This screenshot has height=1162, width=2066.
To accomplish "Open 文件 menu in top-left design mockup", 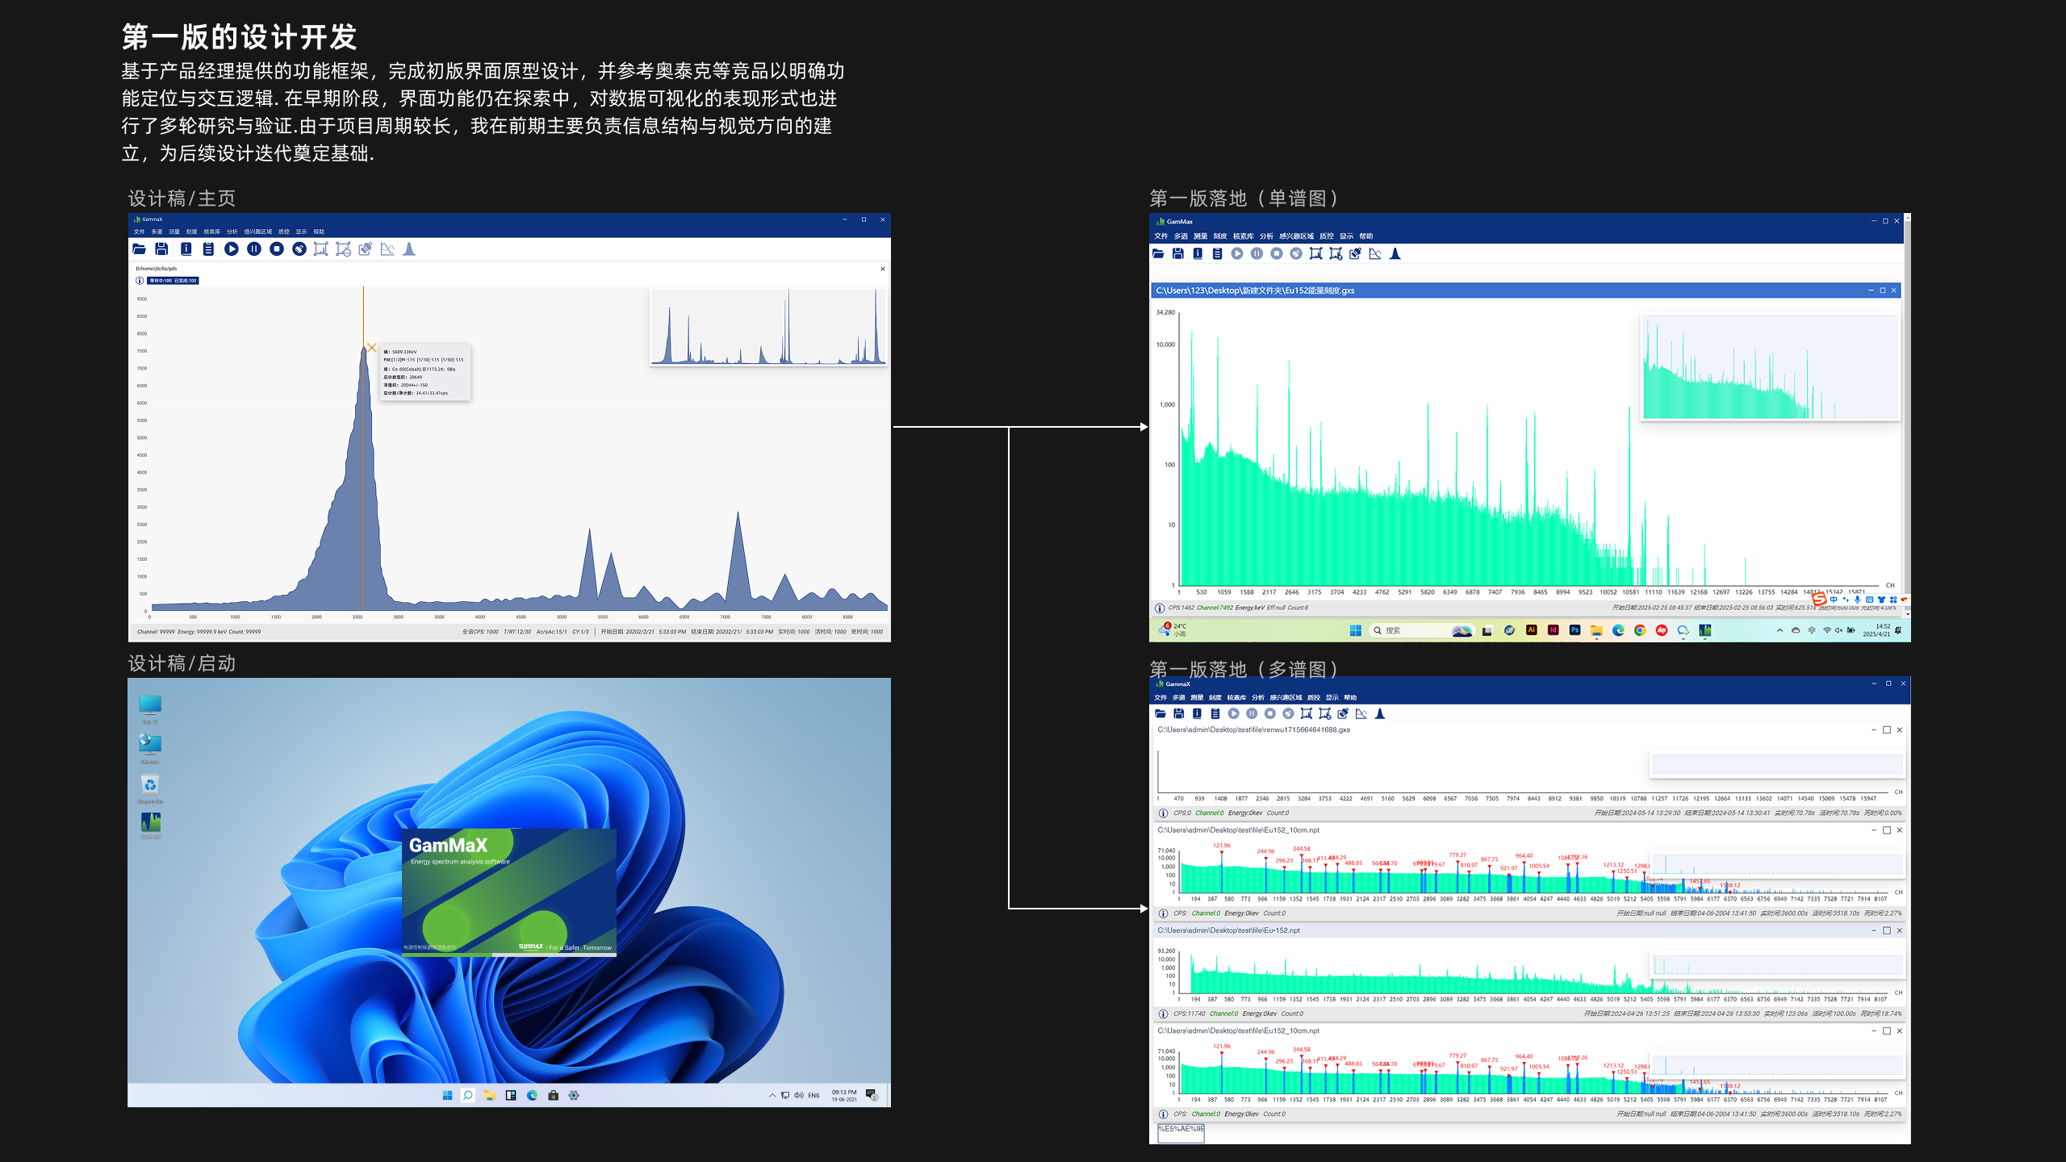I will coord(139,232).
